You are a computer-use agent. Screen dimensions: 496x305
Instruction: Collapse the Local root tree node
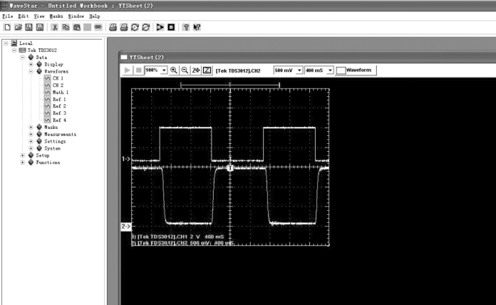point(6,43)
